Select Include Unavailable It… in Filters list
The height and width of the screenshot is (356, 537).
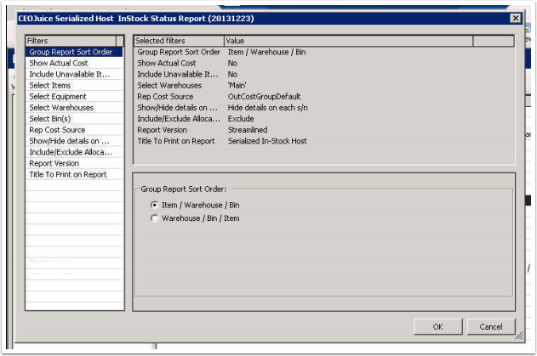coord(74,74)
